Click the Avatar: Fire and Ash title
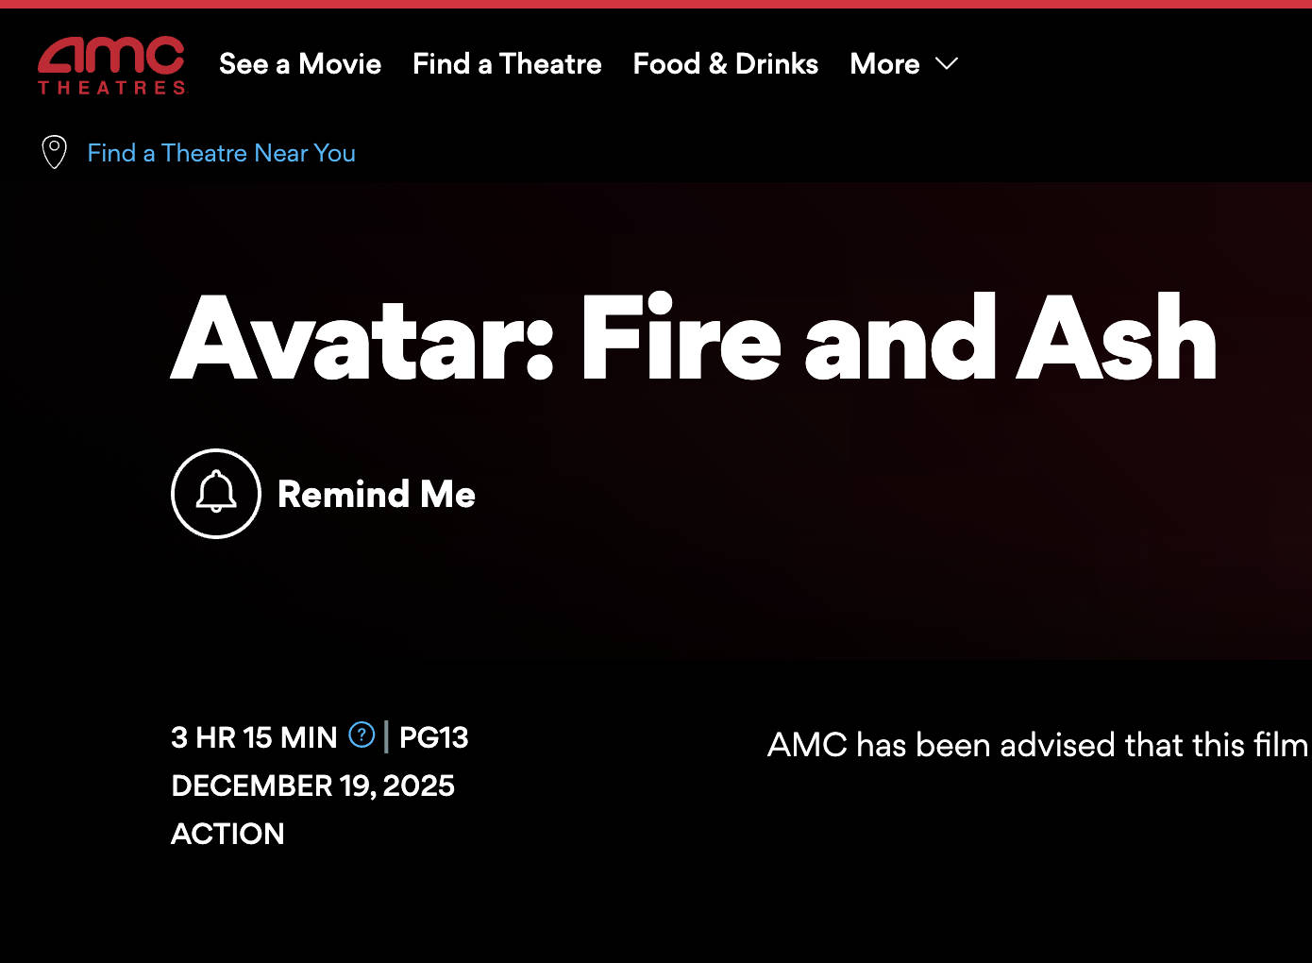This screenshot has height=963, width=1312. [x=694, y=338]
